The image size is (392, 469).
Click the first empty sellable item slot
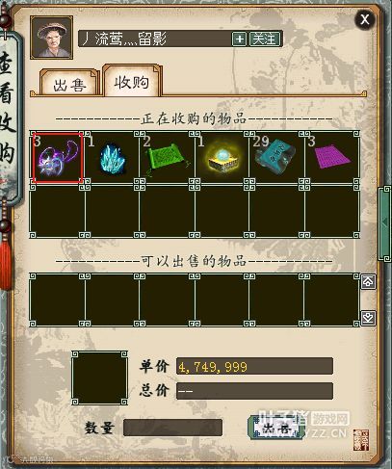click(x=57, y=300)
